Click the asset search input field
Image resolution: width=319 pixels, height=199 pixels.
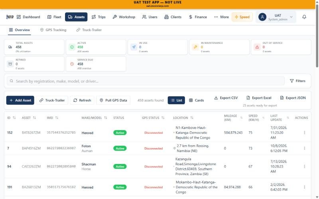[x=146, y=81]
